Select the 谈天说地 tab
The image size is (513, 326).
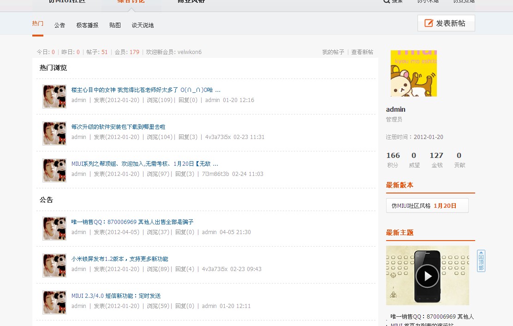[x=143, y=25]
